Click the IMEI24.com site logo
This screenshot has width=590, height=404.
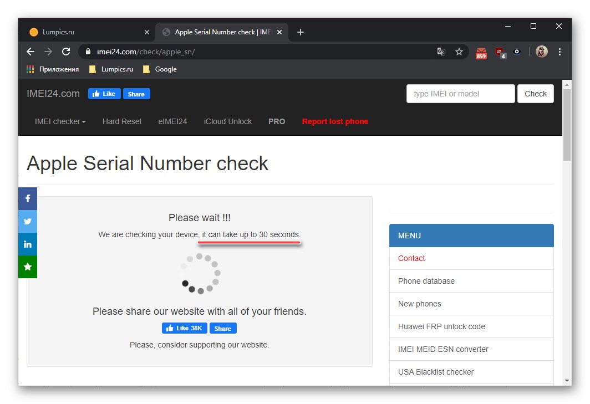(x=53, y=94)
